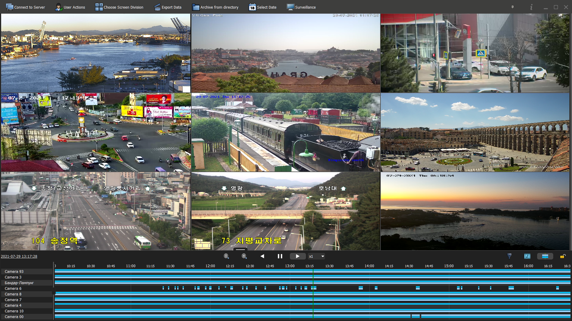
Task: Switch to Surveillance mode
Action: (x=301, y=7)
